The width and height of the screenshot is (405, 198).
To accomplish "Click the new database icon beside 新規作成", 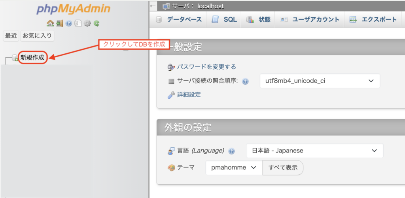I will click(x=15, y=58).
